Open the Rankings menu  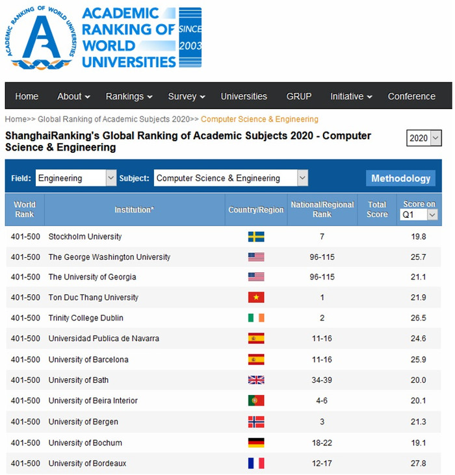point(129,96)
